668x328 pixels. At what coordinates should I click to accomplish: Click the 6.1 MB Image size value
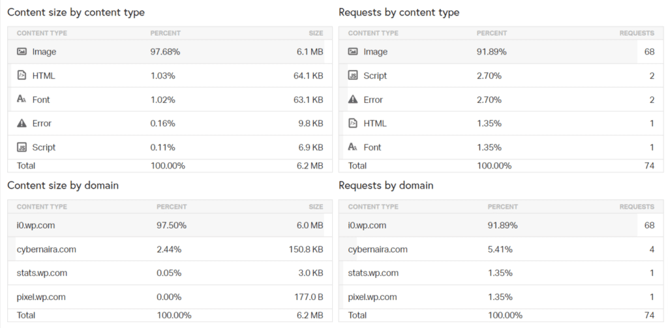coord(310,52)
